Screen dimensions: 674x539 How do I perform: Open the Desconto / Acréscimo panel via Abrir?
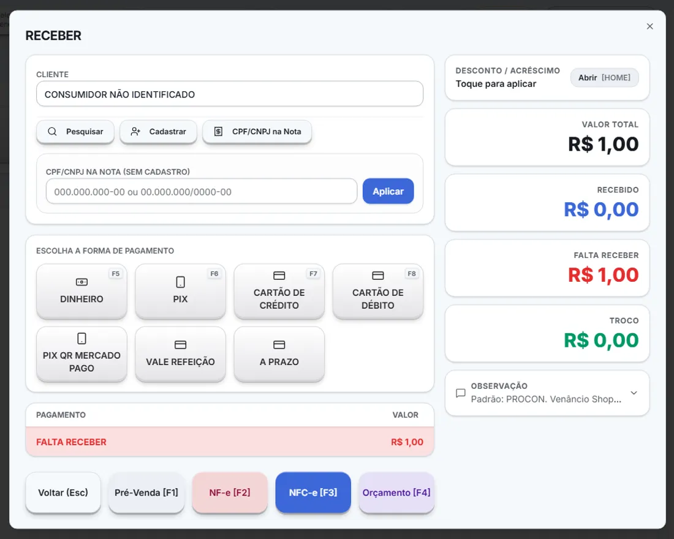[604, 78]
